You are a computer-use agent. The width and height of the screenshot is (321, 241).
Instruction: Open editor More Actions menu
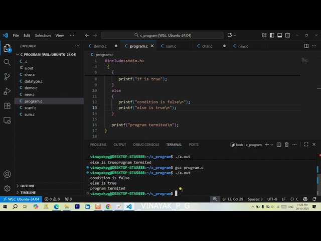[314, 46]
